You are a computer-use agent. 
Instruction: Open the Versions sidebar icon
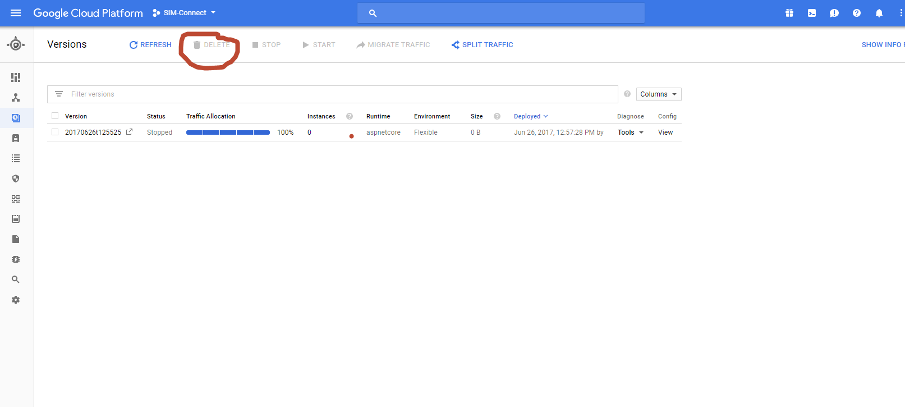coord(16,118)
